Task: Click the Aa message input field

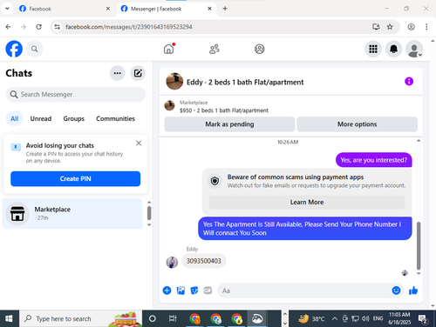Action: click(x=303, y=290)
